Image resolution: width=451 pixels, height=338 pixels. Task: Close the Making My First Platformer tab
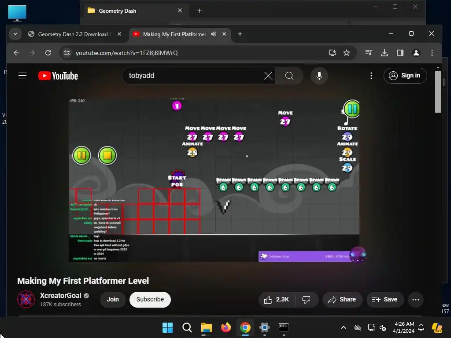(x=224, y=34)
